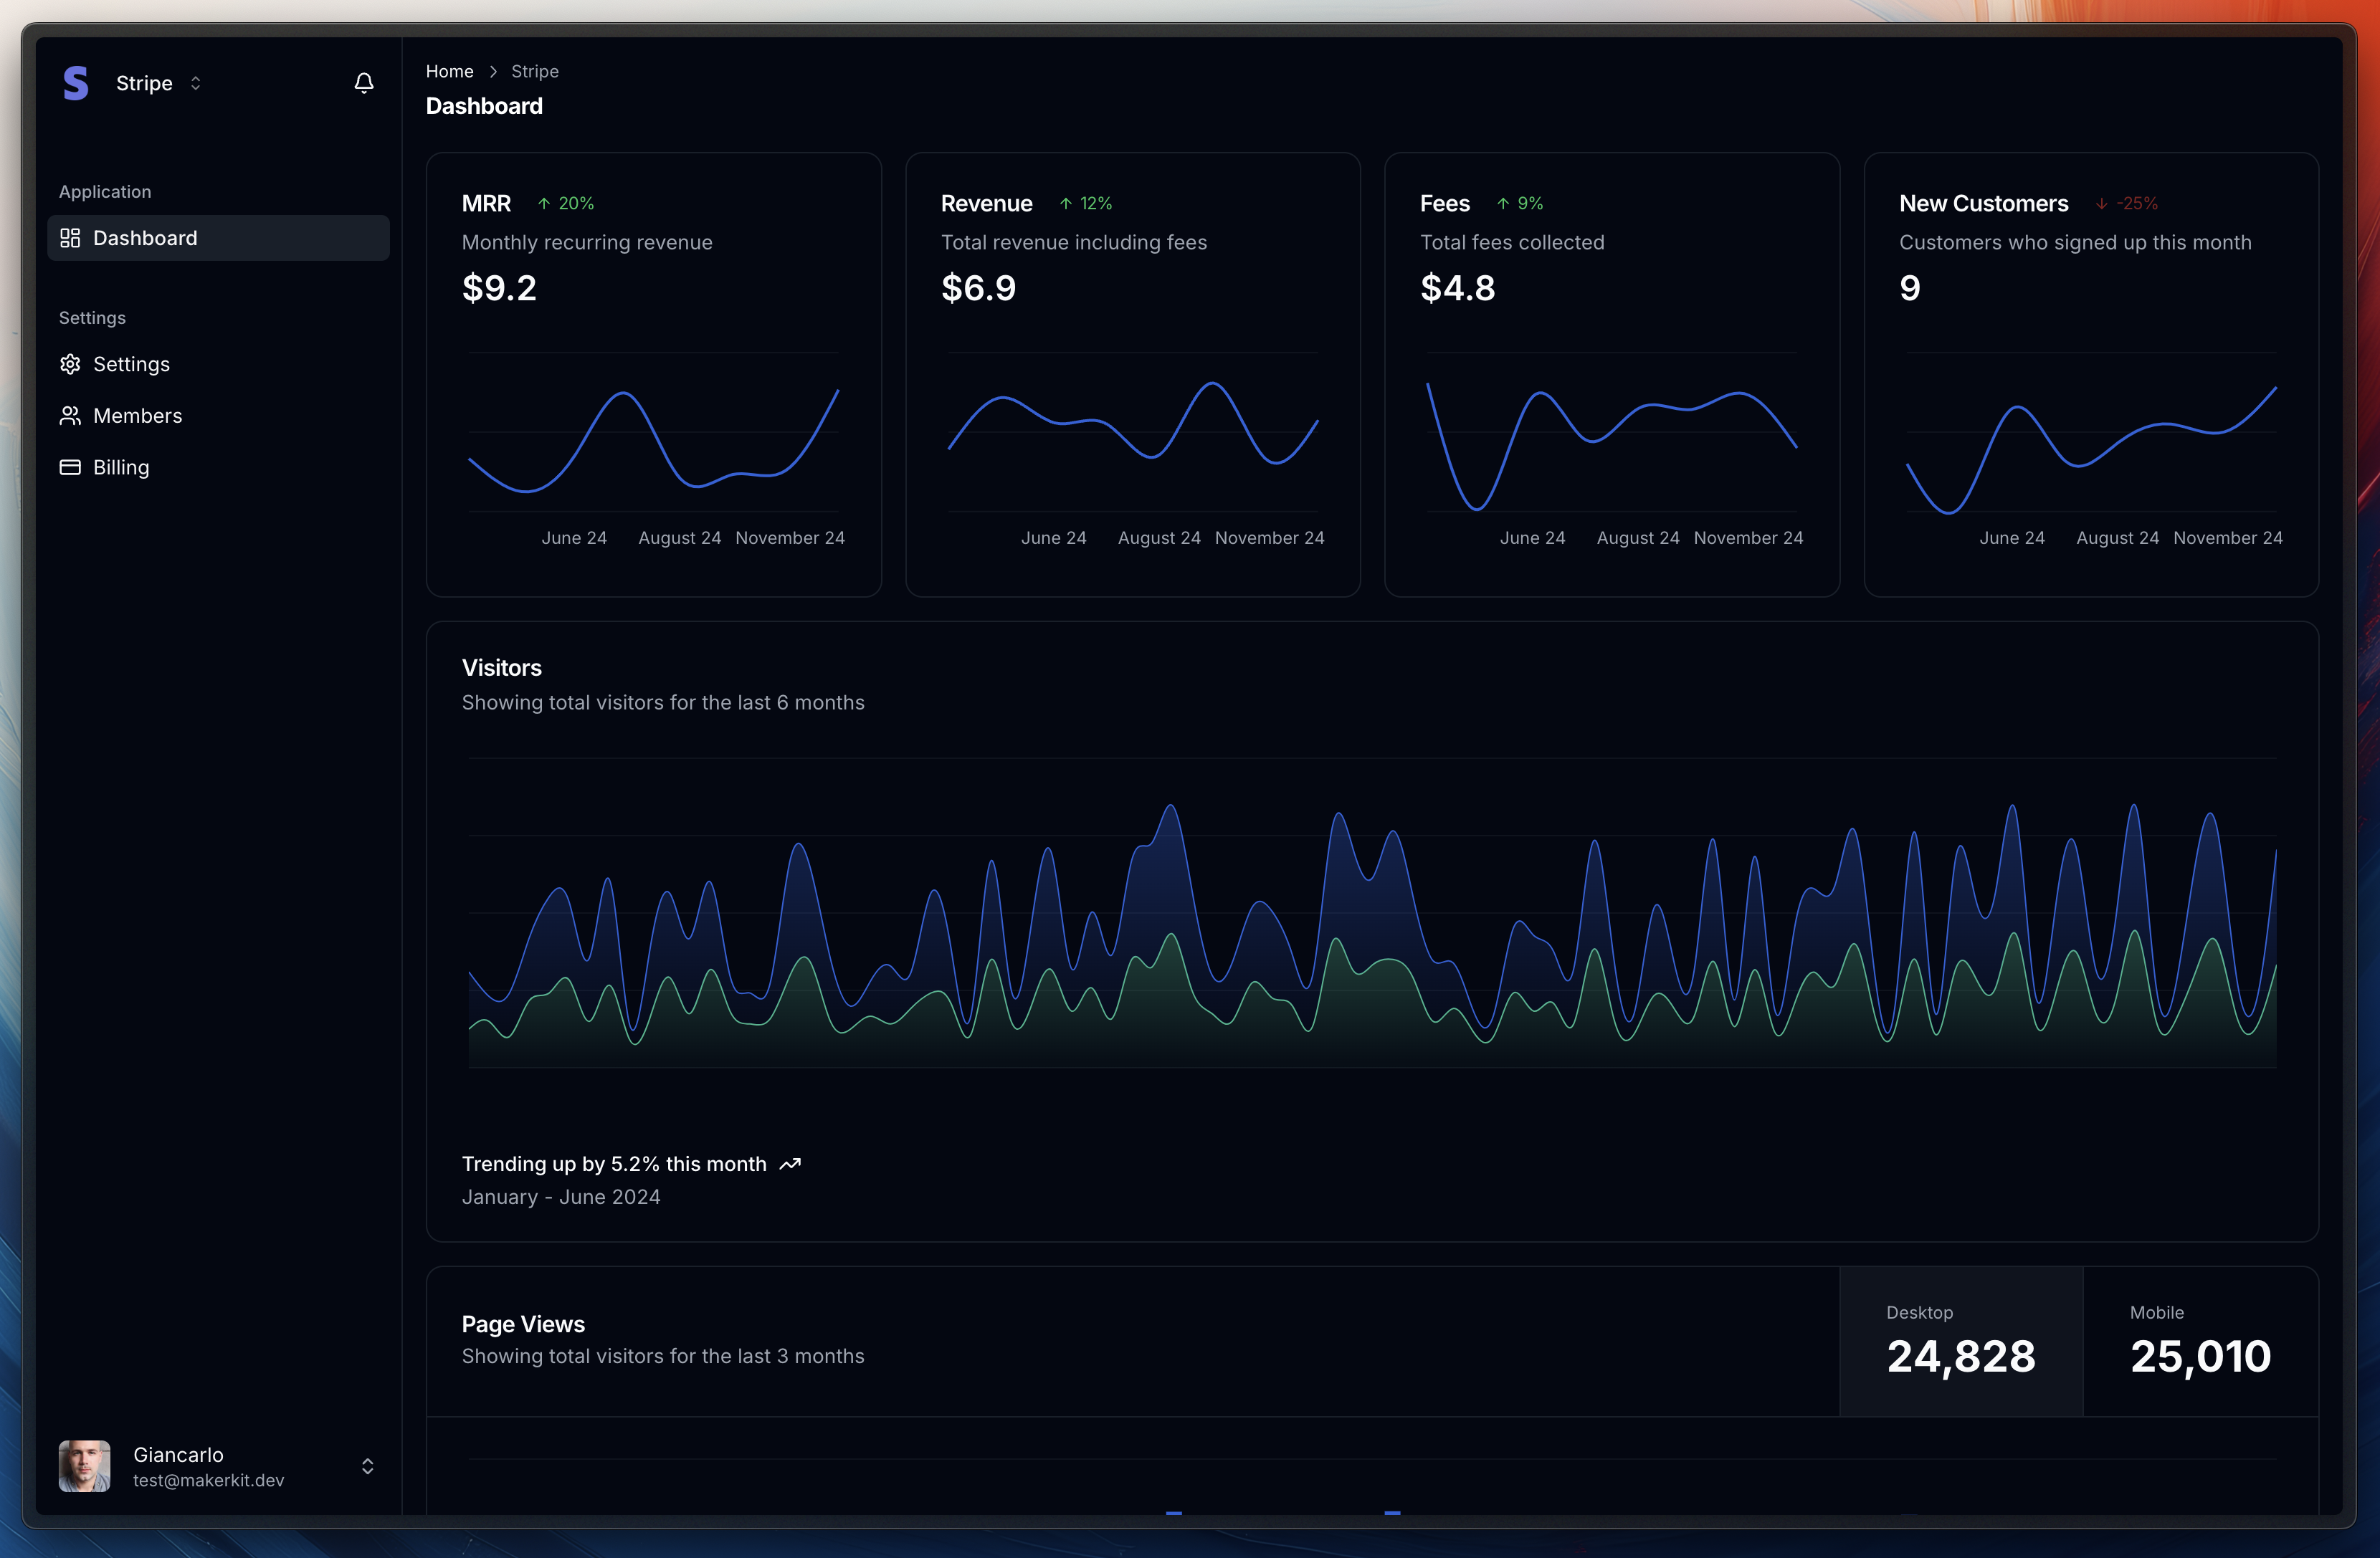This screenshot has width=2380, height=1558.
Task: Click the breadcrumb chevron separator
Action: pos(493,71)
